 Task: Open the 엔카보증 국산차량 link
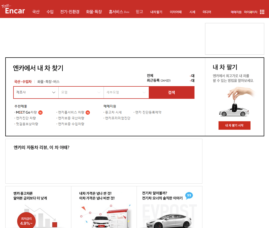(71, 118)
